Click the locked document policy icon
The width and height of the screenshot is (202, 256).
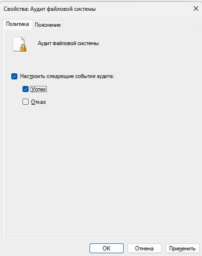pos(19,44)
